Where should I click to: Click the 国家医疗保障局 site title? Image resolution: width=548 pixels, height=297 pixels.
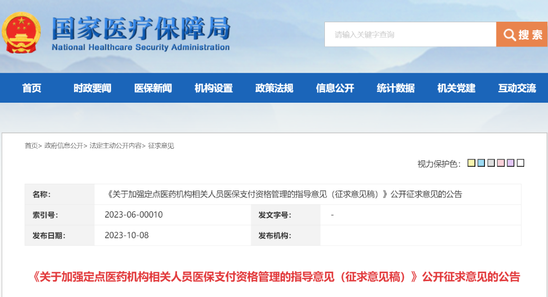pyautogui.click(x=141, y=29)
